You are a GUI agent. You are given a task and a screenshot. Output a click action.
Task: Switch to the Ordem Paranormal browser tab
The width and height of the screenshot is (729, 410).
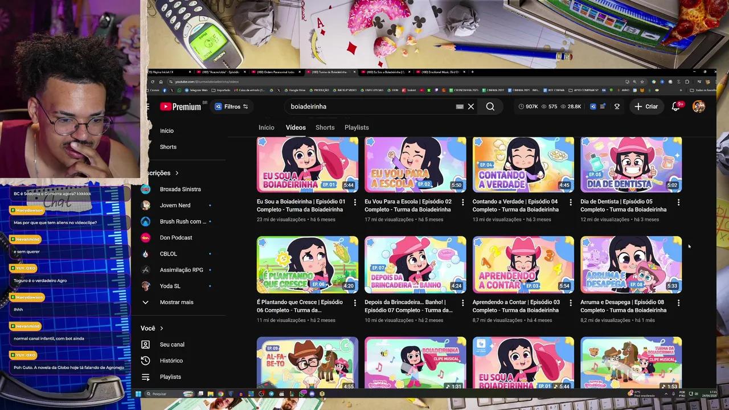coord(275,72)
